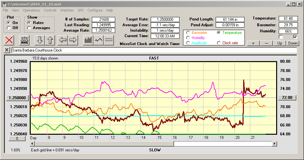Click the balance scale icon
This screenshot has height=160, width=304.
point(24,40)
